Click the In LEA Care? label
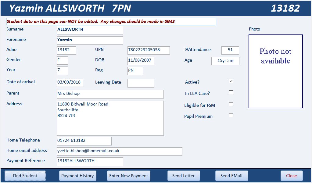 click(197, 93)
